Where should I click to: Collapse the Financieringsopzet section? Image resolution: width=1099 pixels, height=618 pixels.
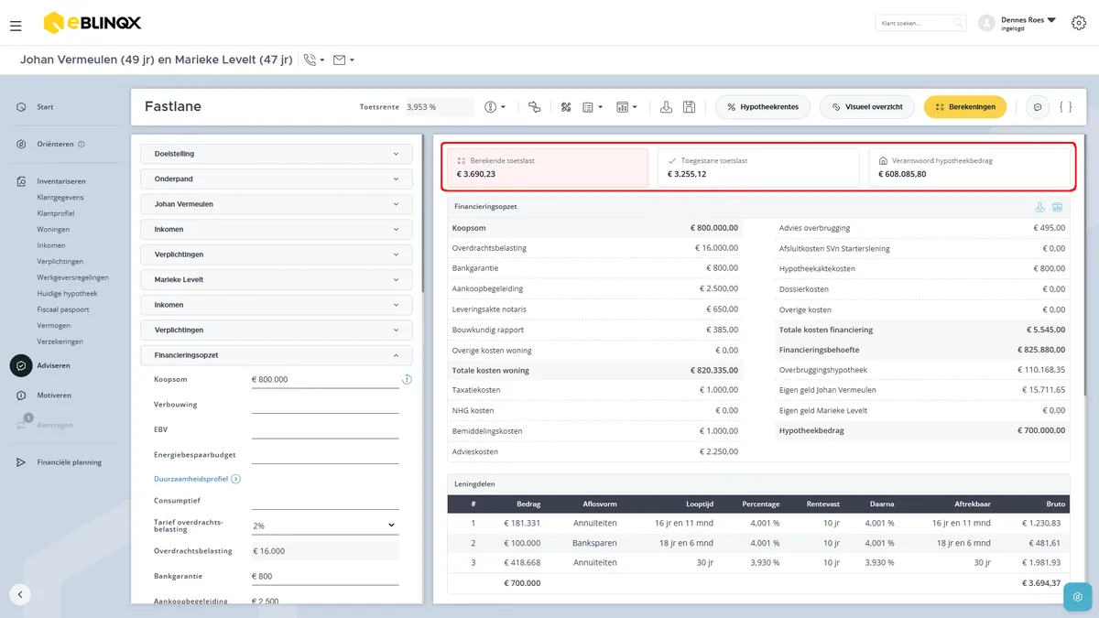(x=277, y=355)
